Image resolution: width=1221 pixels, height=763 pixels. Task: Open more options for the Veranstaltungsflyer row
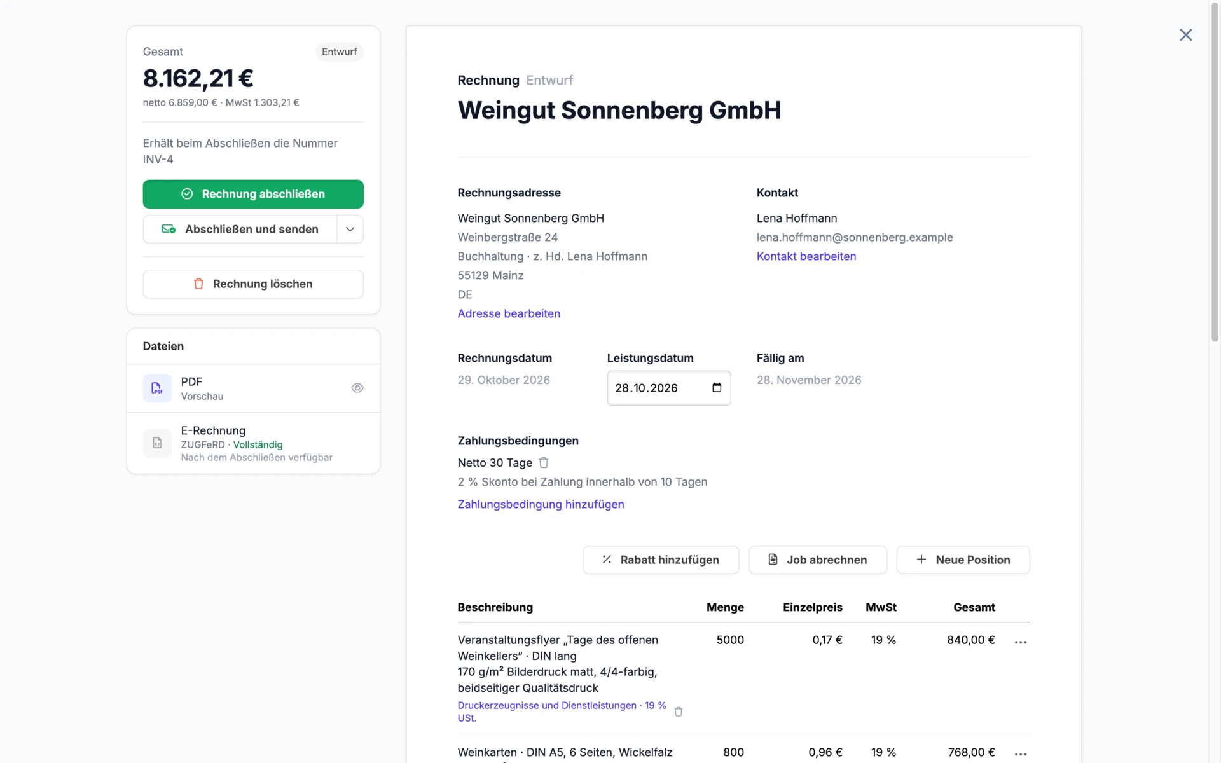[1020, 642]
